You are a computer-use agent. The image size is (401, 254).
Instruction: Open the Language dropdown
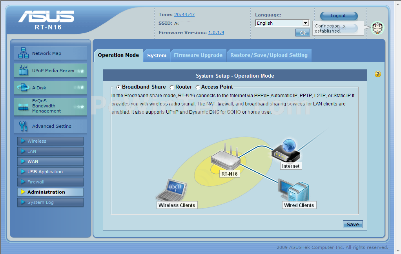coord(282,23)
